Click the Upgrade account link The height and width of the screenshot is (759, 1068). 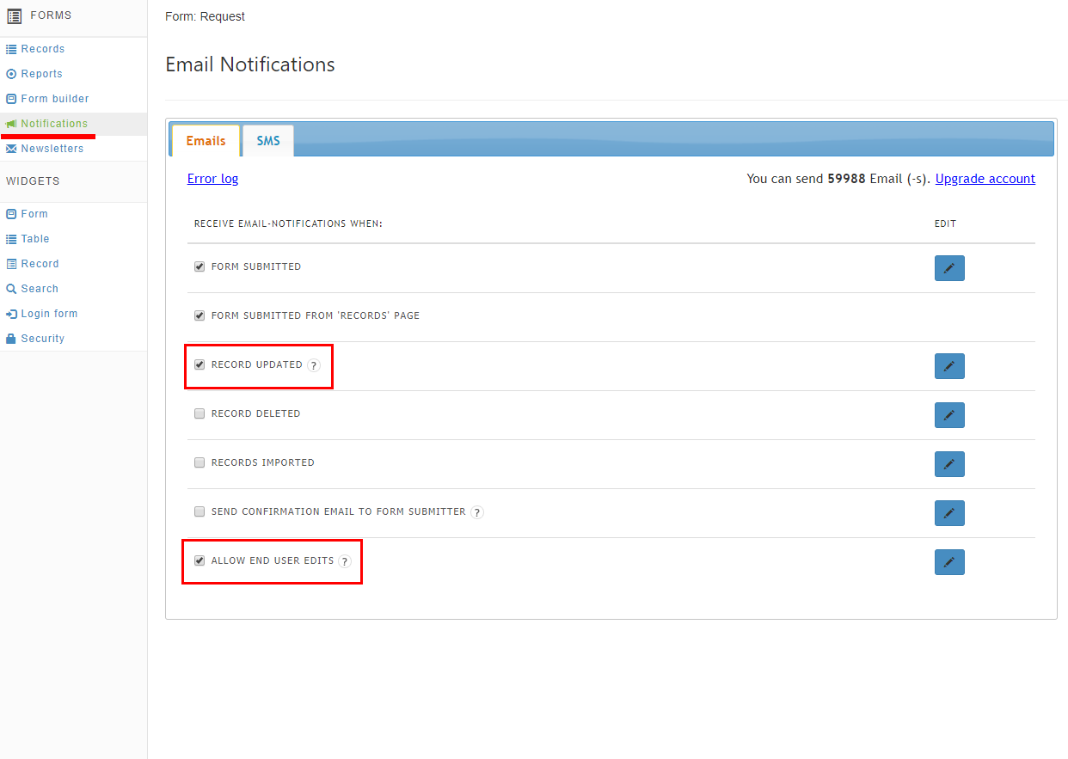pyautogui.click(x=985, y=179)
